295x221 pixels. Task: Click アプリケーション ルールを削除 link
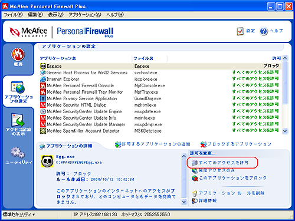[x=232, y=193]
